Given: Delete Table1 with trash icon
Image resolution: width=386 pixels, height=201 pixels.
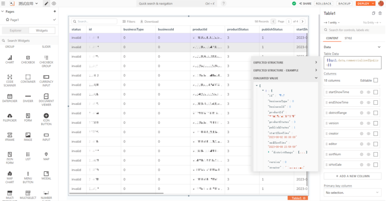Looking at the screenshot, I should pos(380,13).
